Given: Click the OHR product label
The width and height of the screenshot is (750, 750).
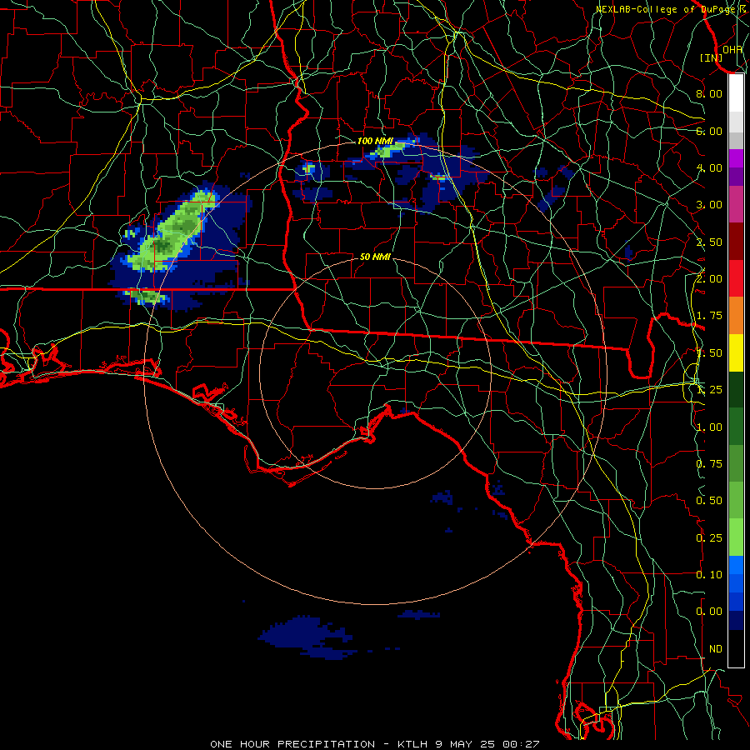Looking at the screenshot, I should tap(732, 49).
